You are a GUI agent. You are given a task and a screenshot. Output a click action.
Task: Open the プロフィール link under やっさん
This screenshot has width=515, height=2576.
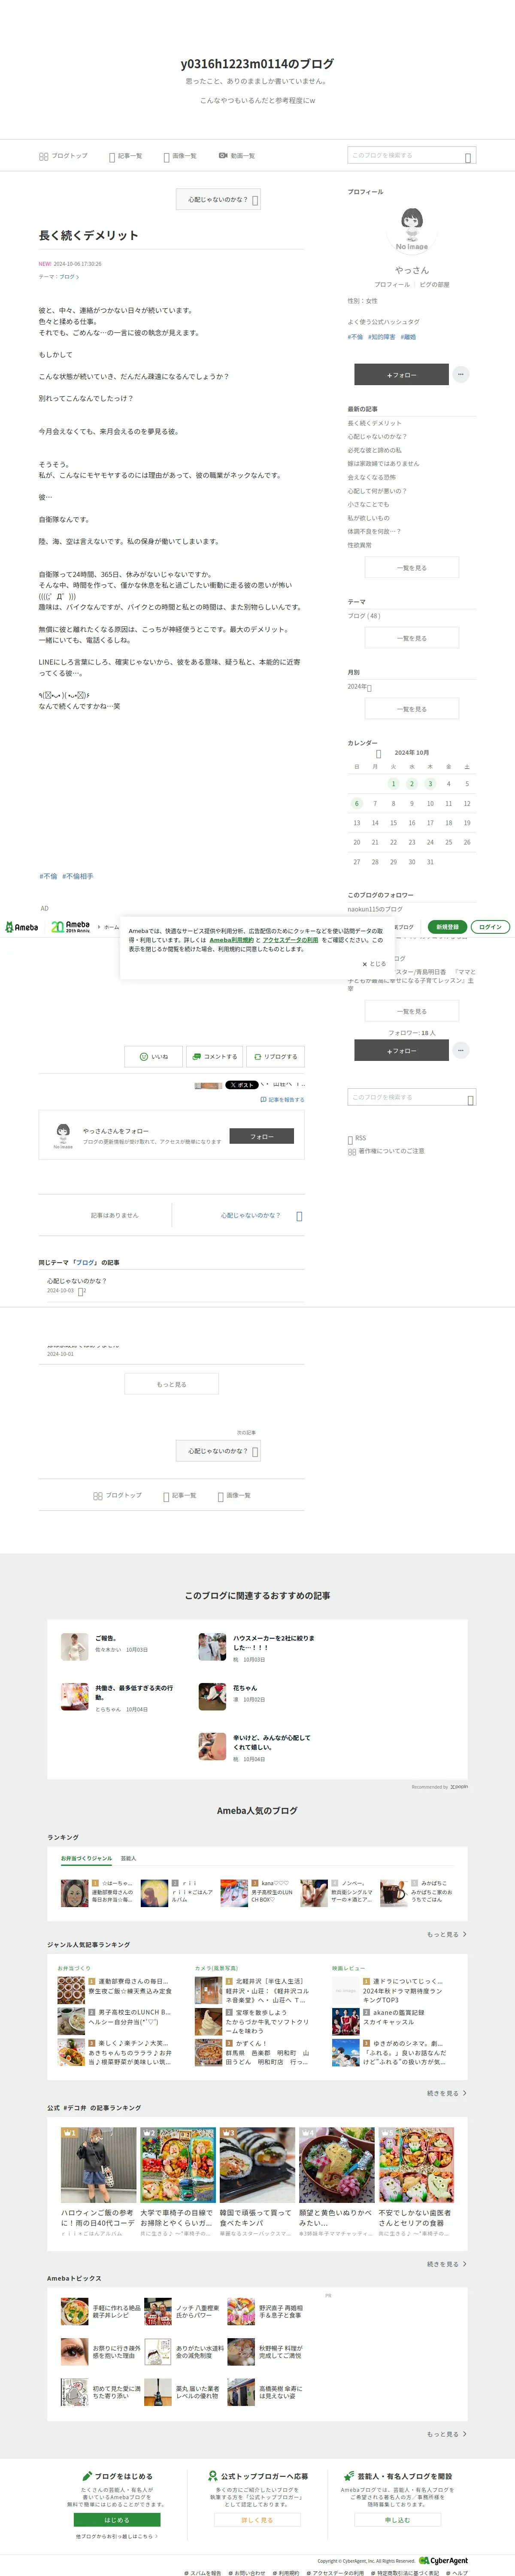click(392, 285)
